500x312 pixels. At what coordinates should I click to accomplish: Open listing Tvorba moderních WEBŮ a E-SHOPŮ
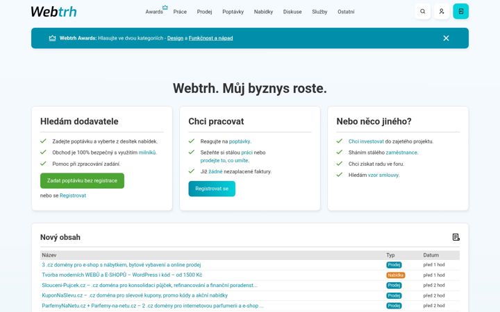click(x=122, y=275)
